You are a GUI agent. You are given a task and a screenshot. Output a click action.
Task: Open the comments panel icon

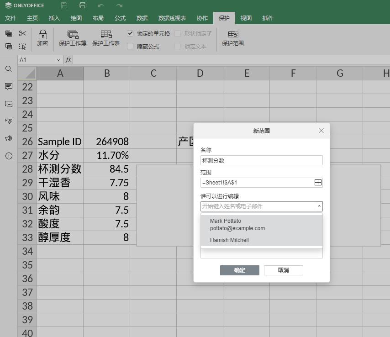coord(8,87)
